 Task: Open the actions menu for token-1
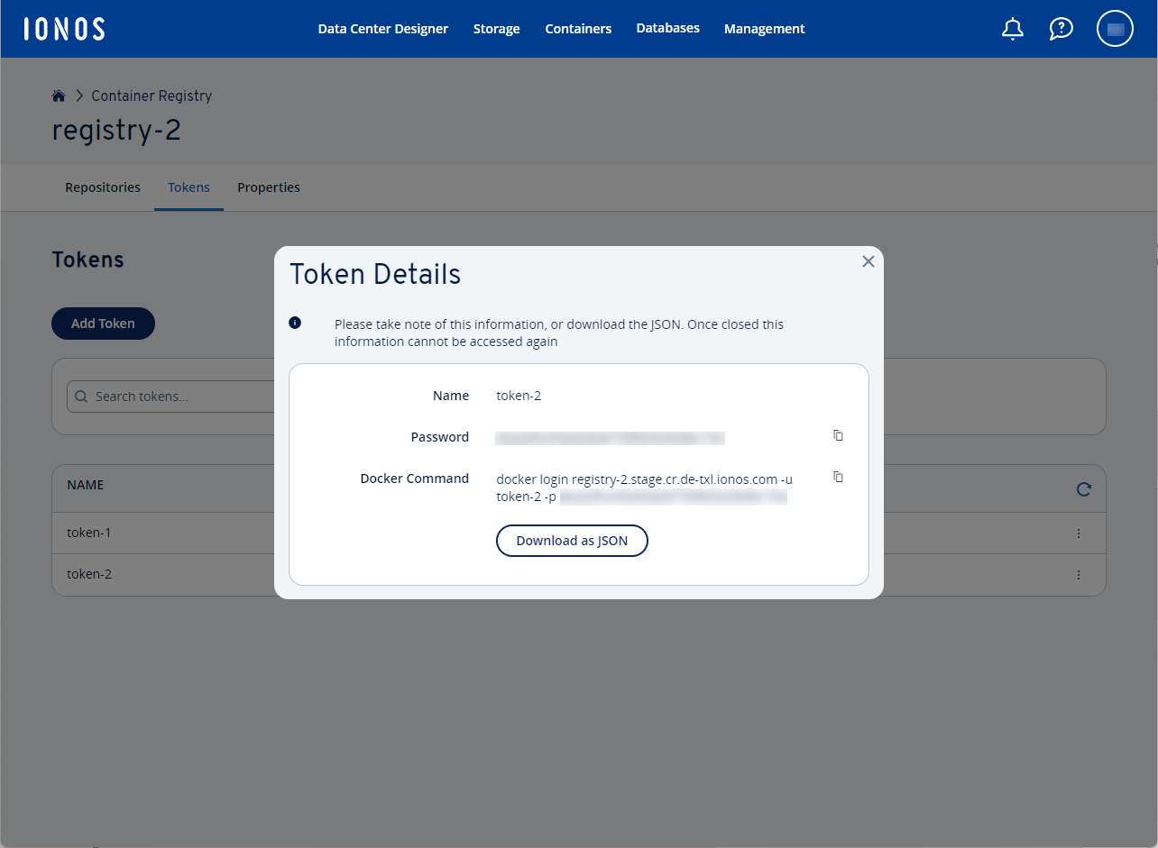click(x=1079, y=533)
